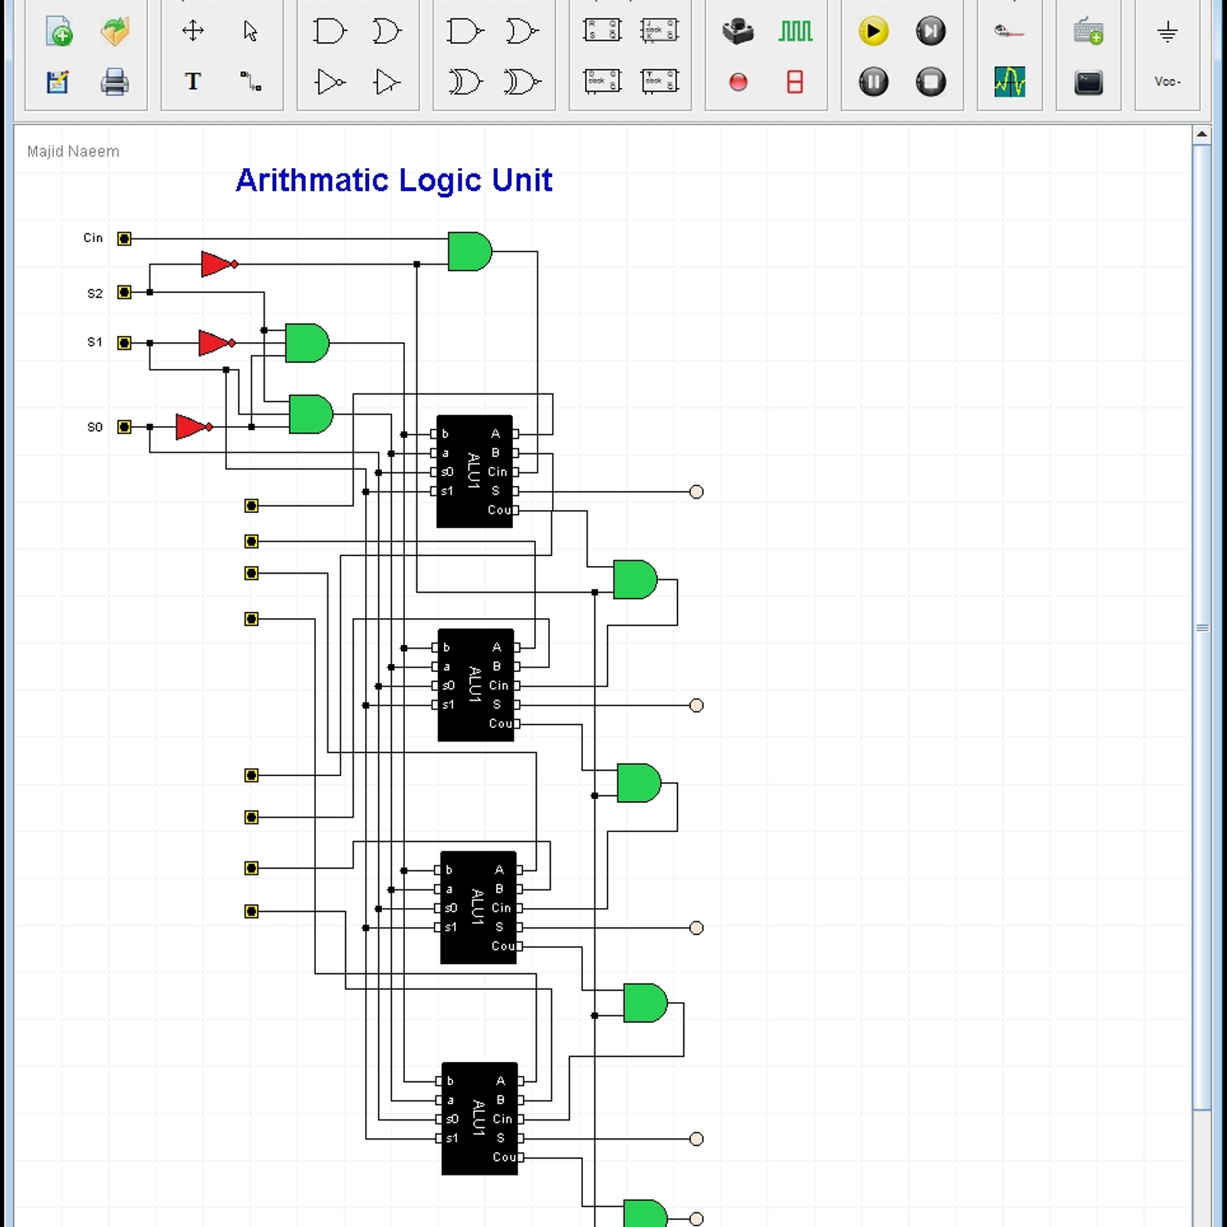
Task: Select the Text tool
Action: [192, 82]
